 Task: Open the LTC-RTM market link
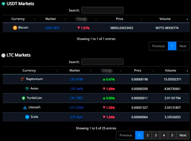[x=77, y=79]
